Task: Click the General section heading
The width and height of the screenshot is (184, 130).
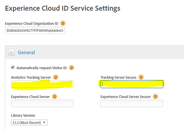Action: coord(26,52)
